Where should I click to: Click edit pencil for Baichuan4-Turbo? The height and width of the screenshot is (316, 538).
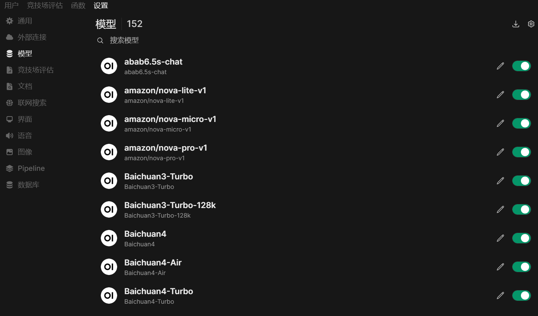(500, 296)
